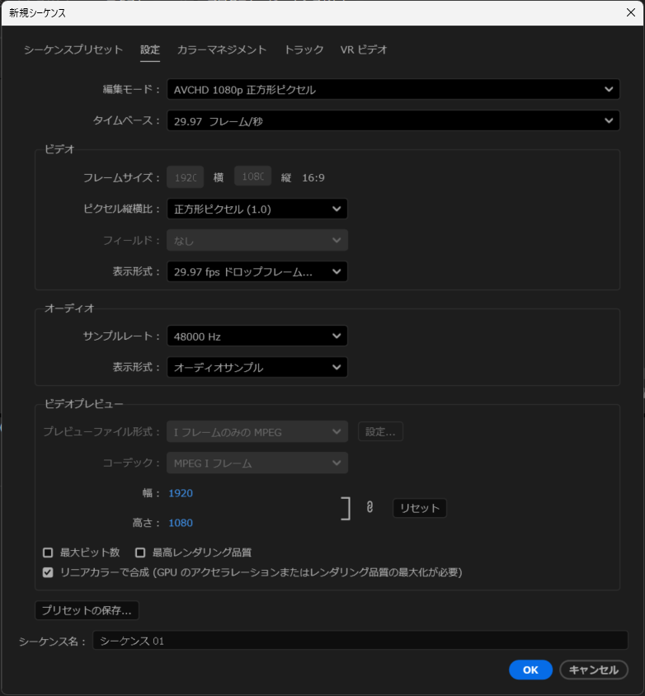Viewport: 645px width, 696px height.
Task: Click the preview 幅 value 1920
Action: (x=181, y=493)
